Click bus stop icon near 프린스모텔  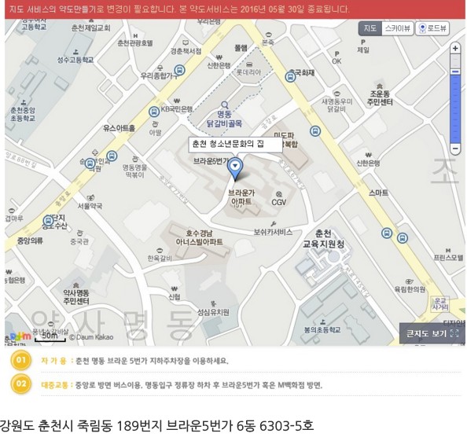pyautogui.click(x=402, y=238)
